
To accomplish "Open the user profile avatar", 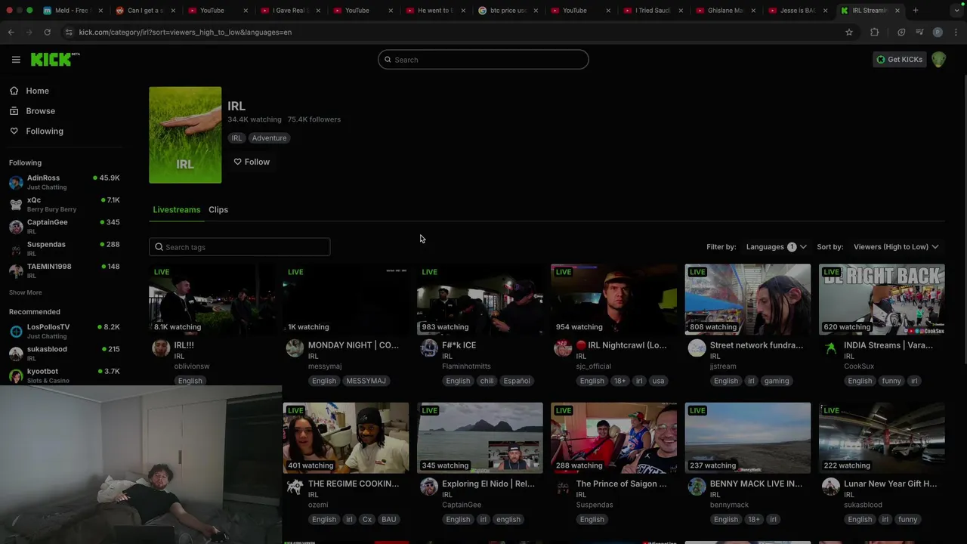I will click(938, 60).
